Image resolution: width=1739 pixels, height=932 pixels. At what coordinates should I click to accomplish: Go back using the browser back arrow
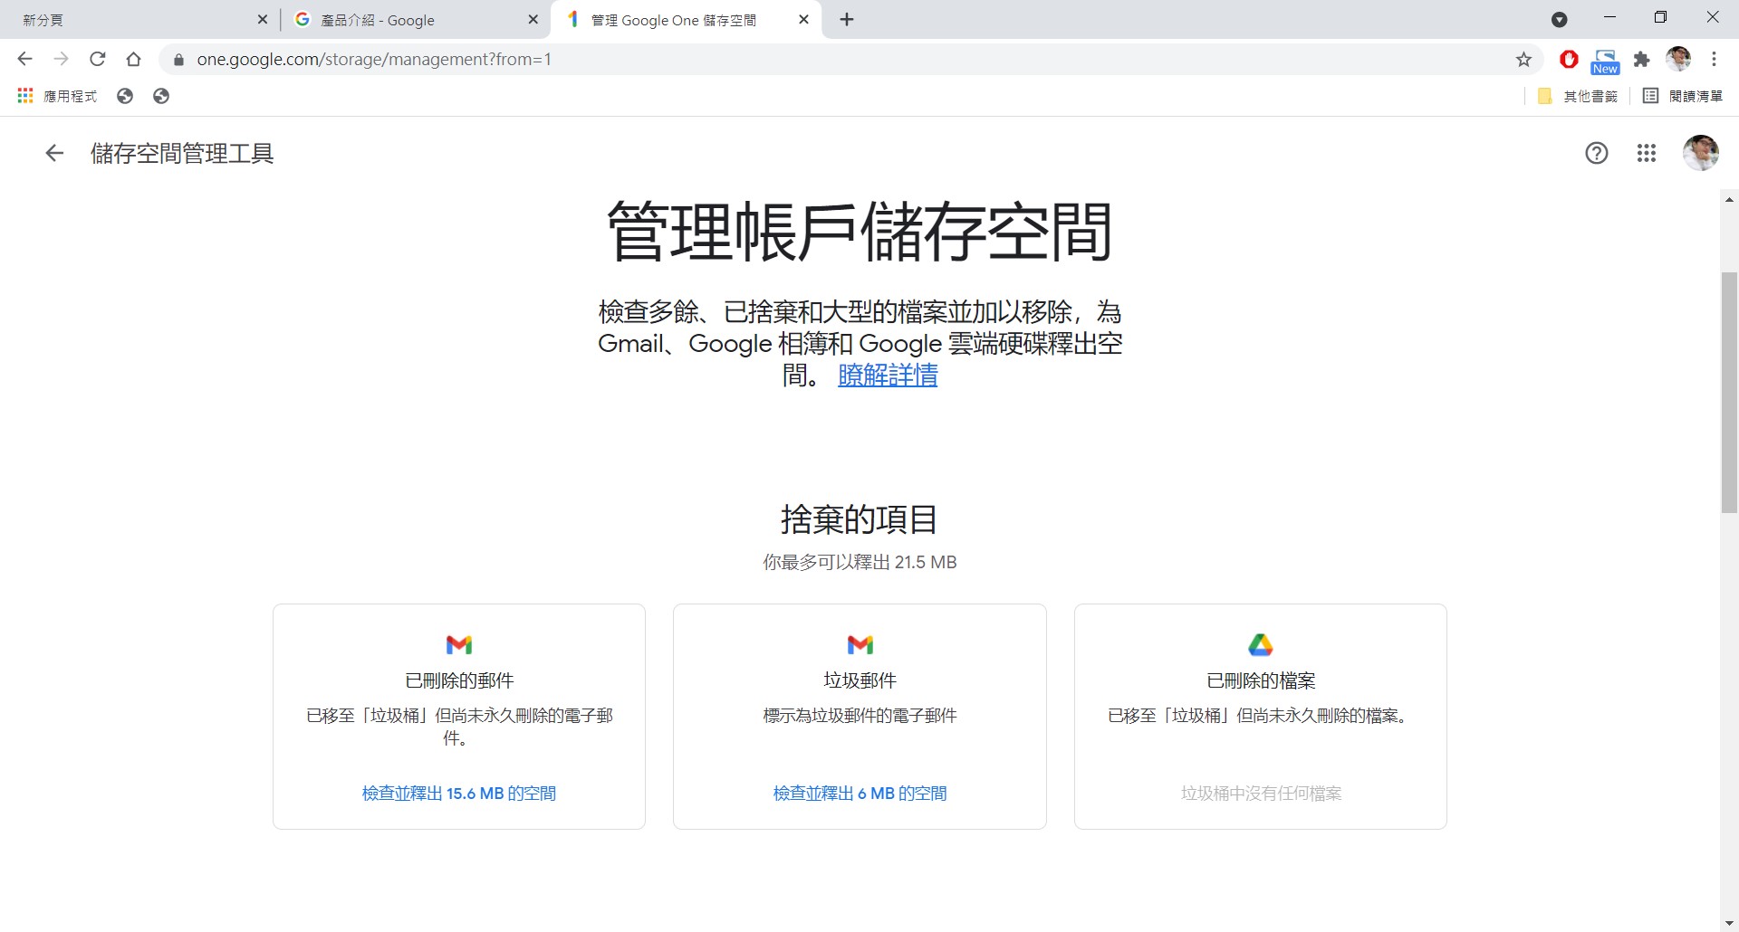tap(24, 60)
